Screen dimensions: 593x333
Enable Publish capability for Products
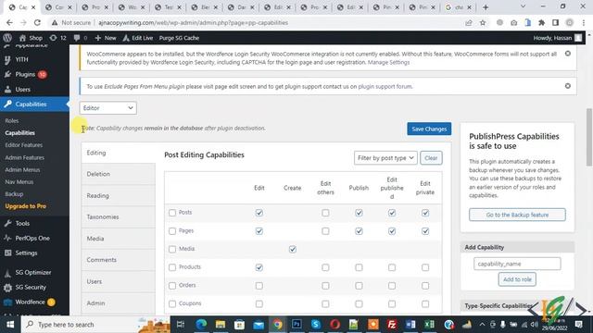(x=359, y=267)
